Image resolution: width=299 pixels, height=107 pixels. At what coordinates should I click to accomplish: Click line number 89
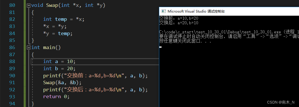12,68
